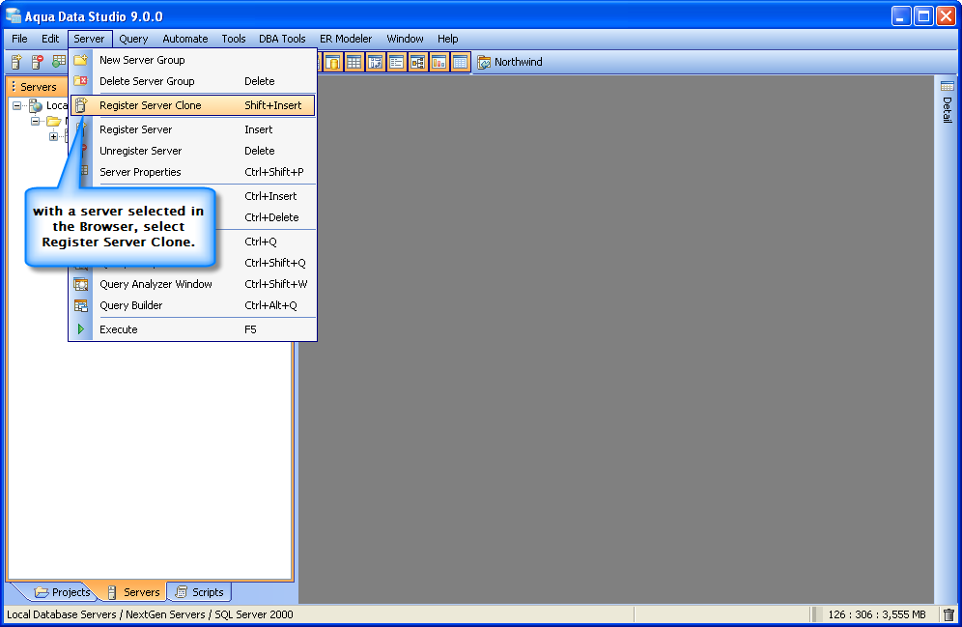Open the File menu
Viewport: 962px width, 627px height.
[x=19, y=39]
